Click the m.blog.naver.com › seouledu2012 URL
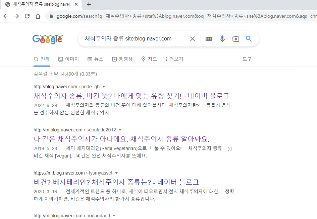This screenshot has height=219, width=317. coord(75,130)
